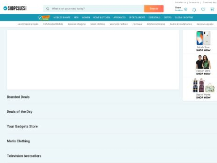
Task: Go to Express Shipping link
Action: click(77, 24)
